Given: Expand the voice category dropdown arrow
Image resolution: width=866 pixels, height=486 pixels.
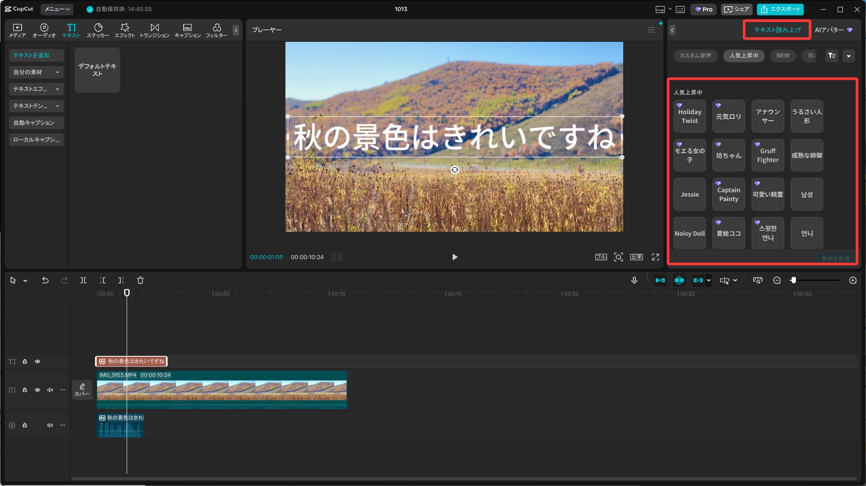Looking at the screenshot, I should [x=849, y=56].
